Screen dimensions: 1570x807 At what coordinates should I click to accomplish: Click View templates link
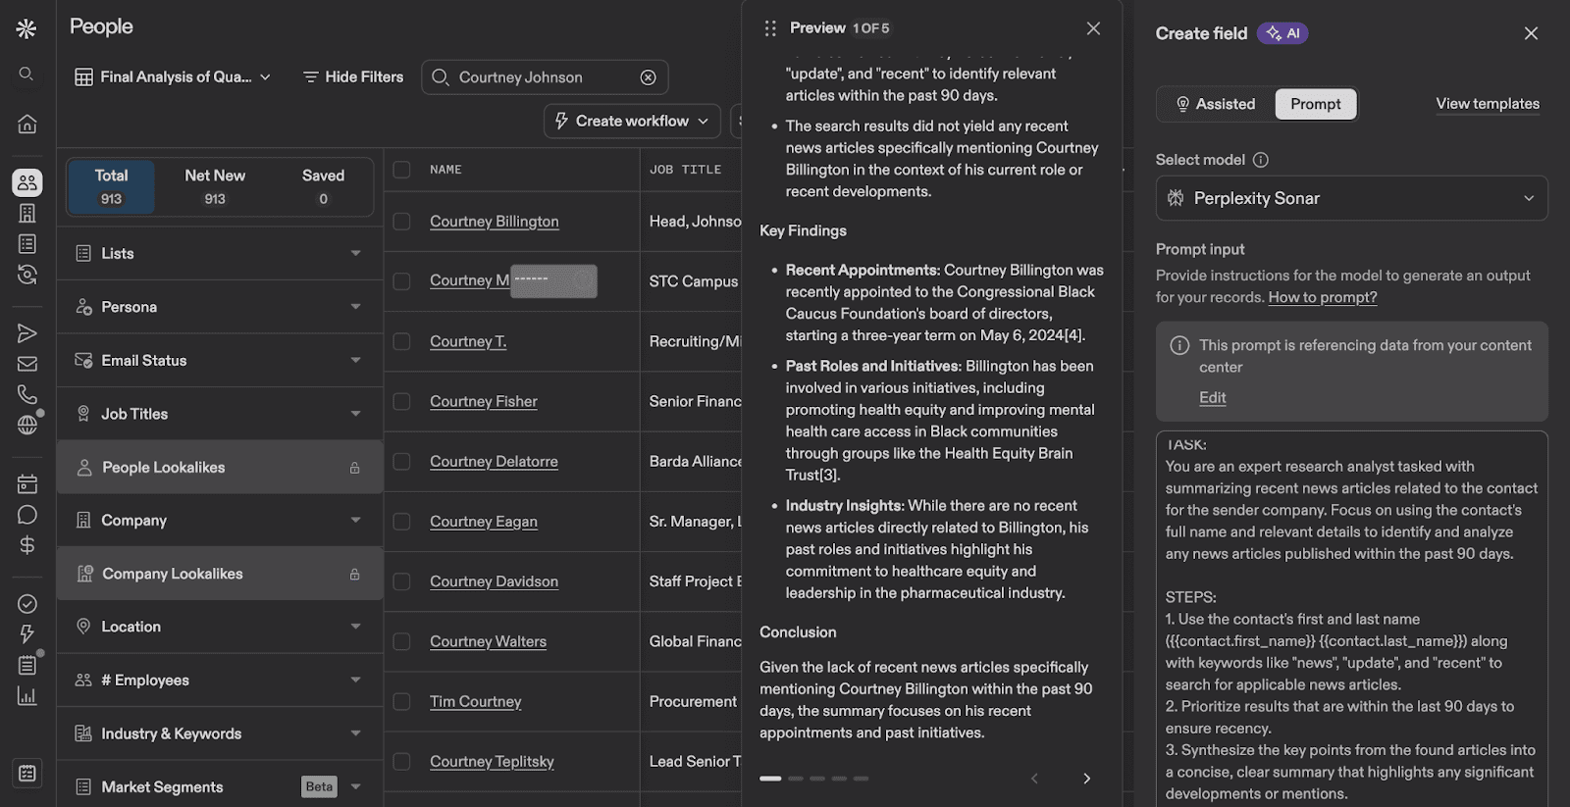[x=1487, y=104]
